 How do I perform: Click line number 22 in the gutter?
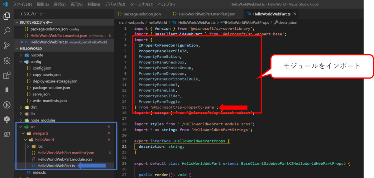pos(124,147)
